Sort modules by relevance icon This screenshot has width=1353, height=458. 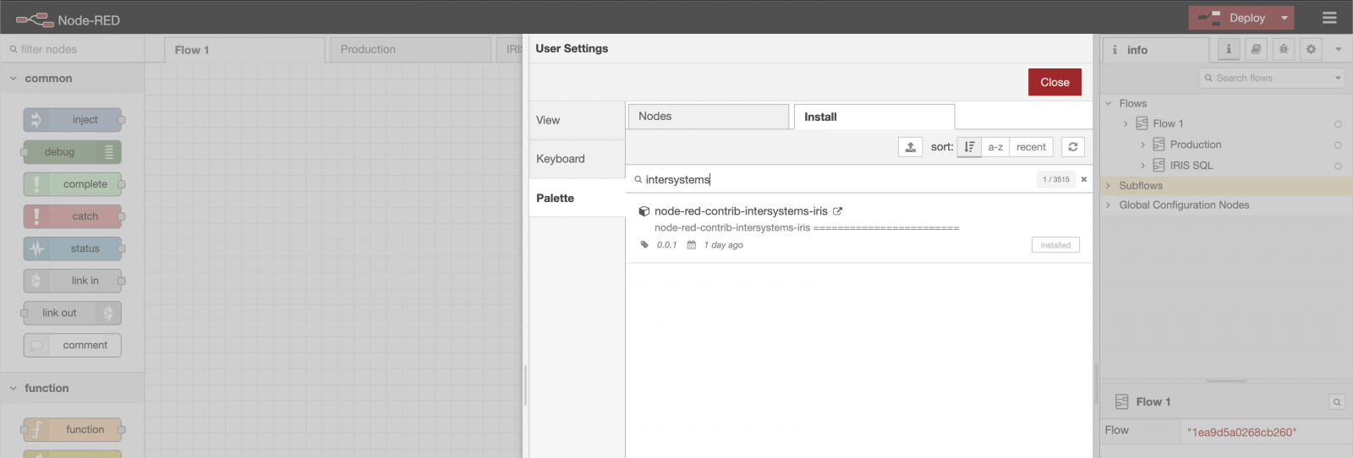coord(969,147)
